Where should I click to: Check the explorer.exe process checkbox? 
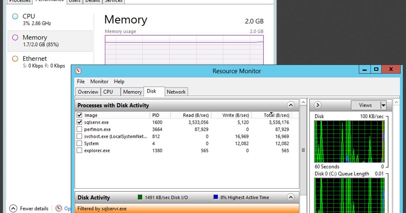[80, 151]
